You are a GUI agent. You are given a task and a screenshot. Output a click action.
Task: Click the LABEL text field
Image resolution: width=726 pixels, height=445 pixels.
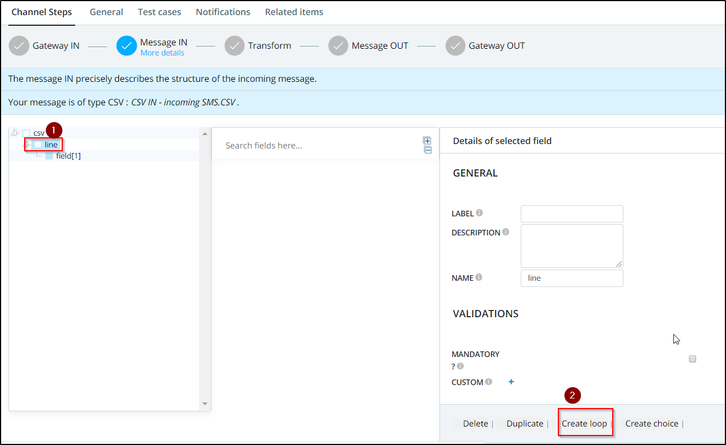[x=572, y=214]
